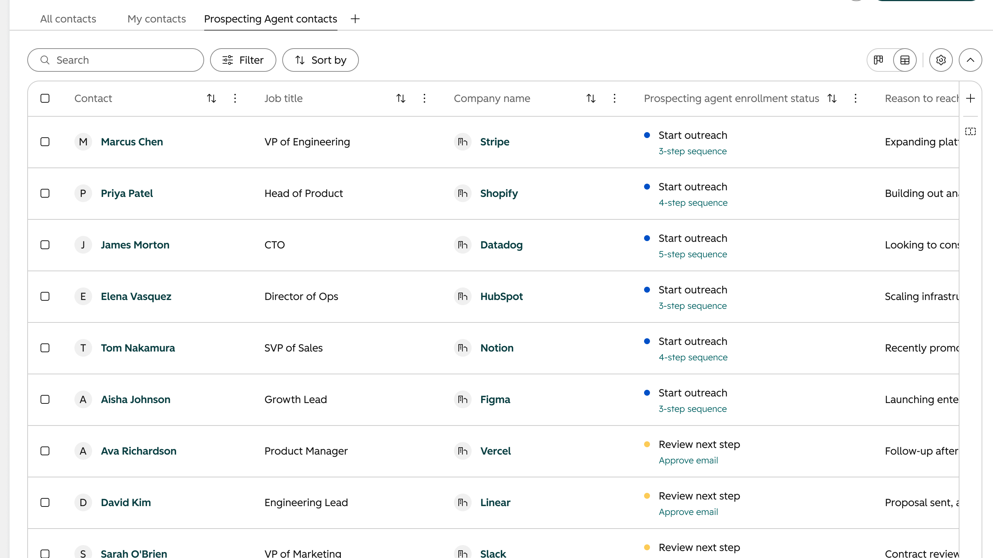Sort by Company name column arrows
The image size is (993, 558).
pyautogui.click(x=591, y=98)
